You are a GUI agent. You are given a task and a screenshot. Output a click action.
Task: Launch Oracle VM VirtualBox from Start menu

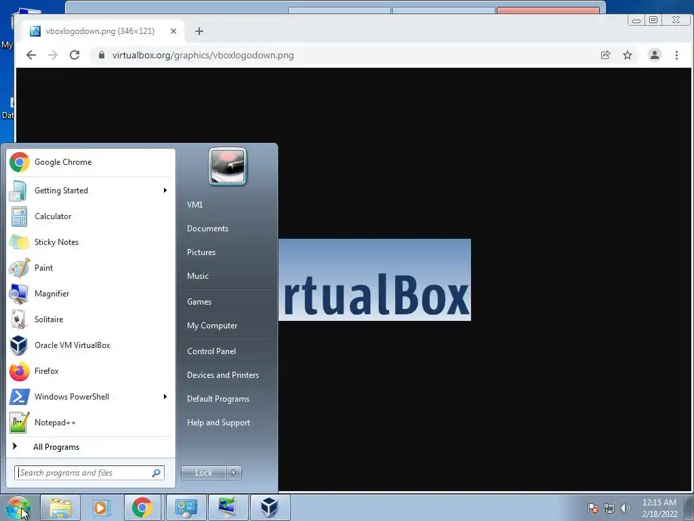(91, 345)
